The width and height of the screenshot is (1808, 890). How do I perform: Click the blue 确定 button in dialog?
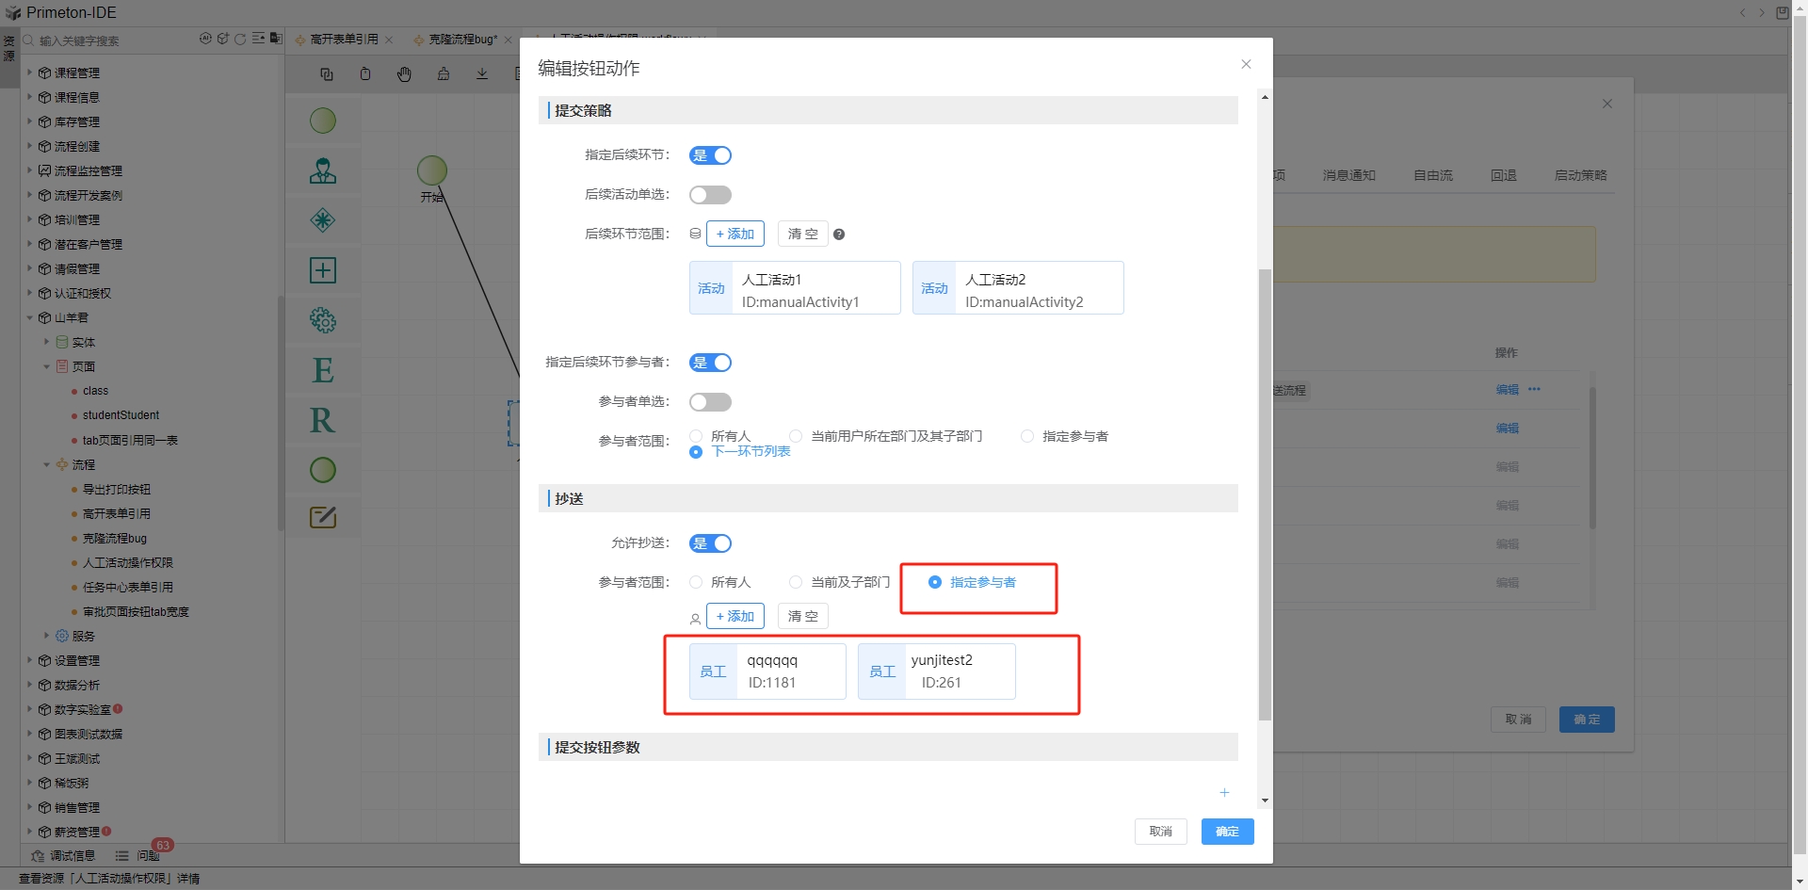1226,832
